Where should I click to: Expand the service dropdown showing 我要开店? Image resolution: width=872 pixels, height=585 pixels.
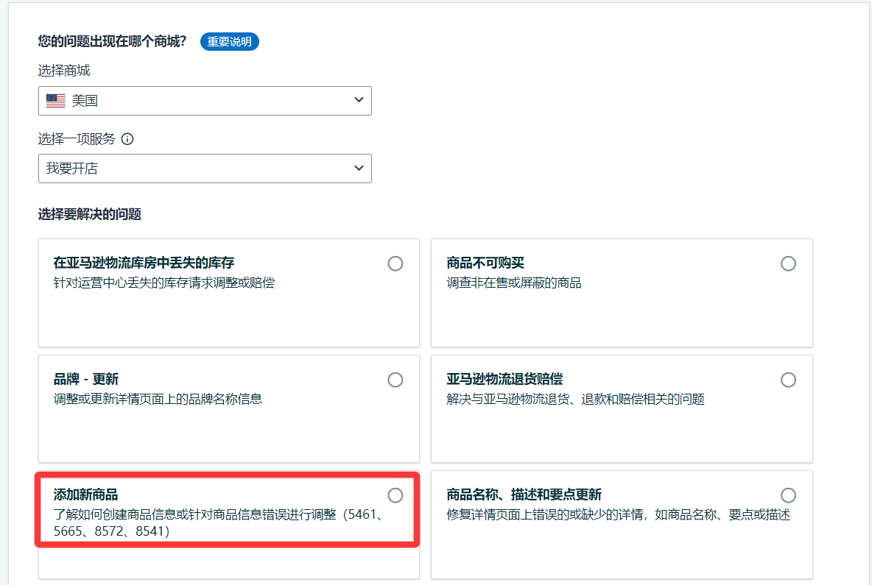pos(205,169)
